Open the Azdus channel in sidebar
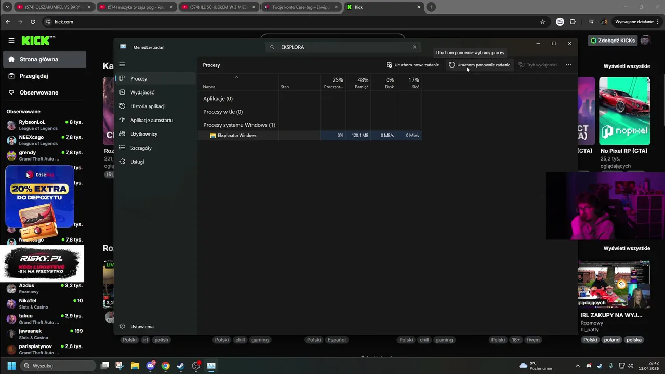Screen dimensions: 665x374 [x=45, y=288]
